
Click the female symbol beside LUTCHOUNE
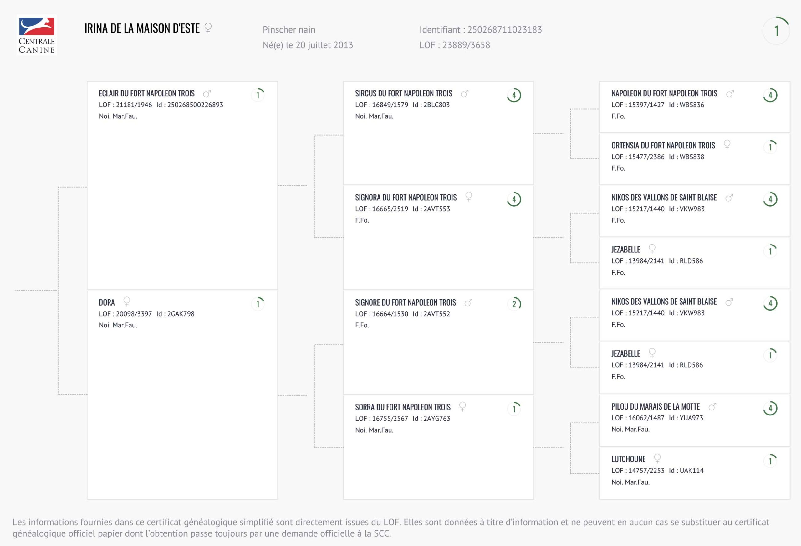coord(657,458)
